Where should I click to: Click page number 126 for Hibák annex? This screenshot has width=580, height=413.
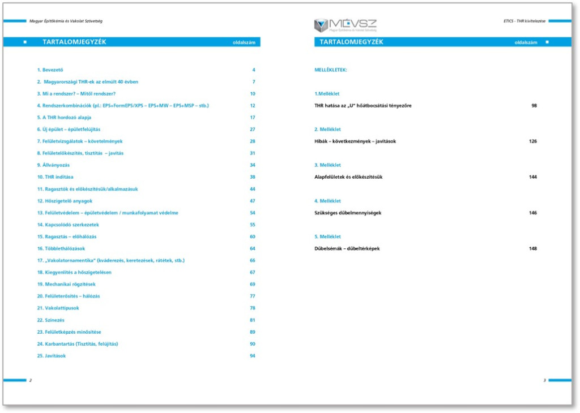pos(532,141)
